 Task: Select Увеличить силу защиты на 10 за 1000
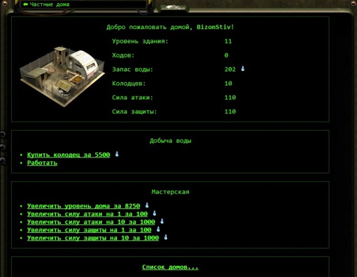tap(93, 238)
